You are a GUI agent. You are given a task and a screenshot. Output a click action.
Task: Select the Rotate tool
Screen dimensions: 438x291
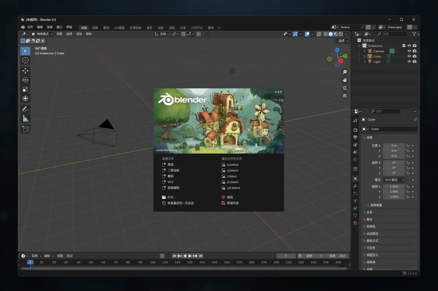tap(25, 80)
